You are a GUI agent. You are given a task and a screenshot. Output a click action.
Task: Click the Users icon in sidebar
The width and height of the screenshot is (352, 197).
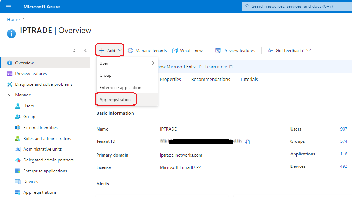(x=18, y=106)
